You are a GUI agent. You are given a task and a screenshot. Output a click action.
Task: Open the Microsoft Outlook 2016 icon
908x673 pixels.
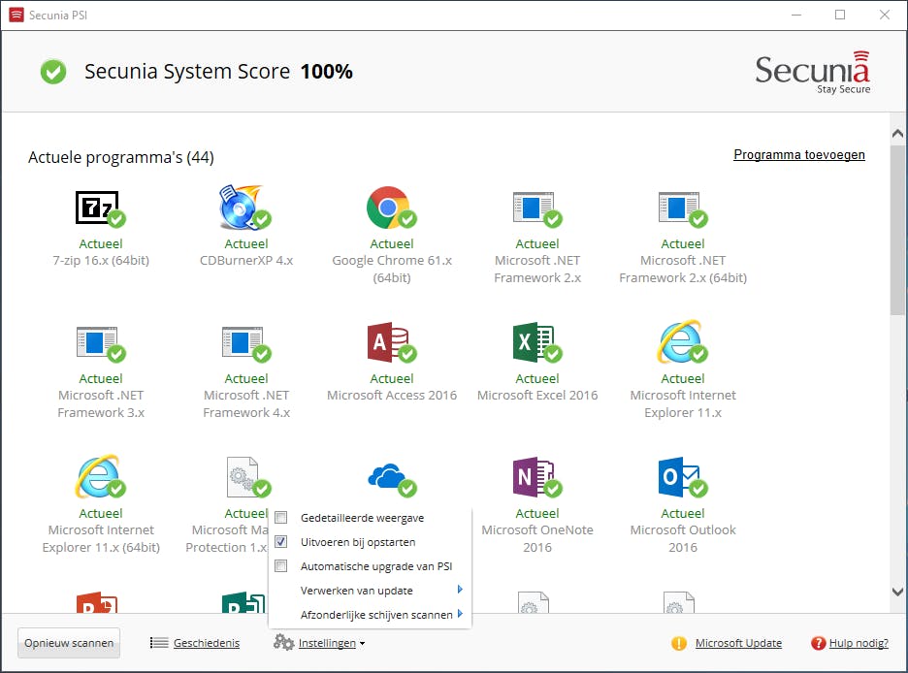pyautogui.click(x=682, y=477)
